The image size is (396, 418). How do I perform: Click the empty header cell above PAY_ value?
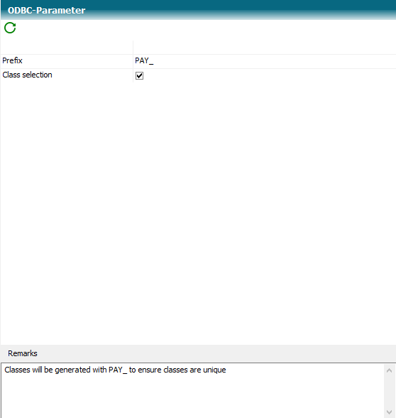tap(265, 48)
